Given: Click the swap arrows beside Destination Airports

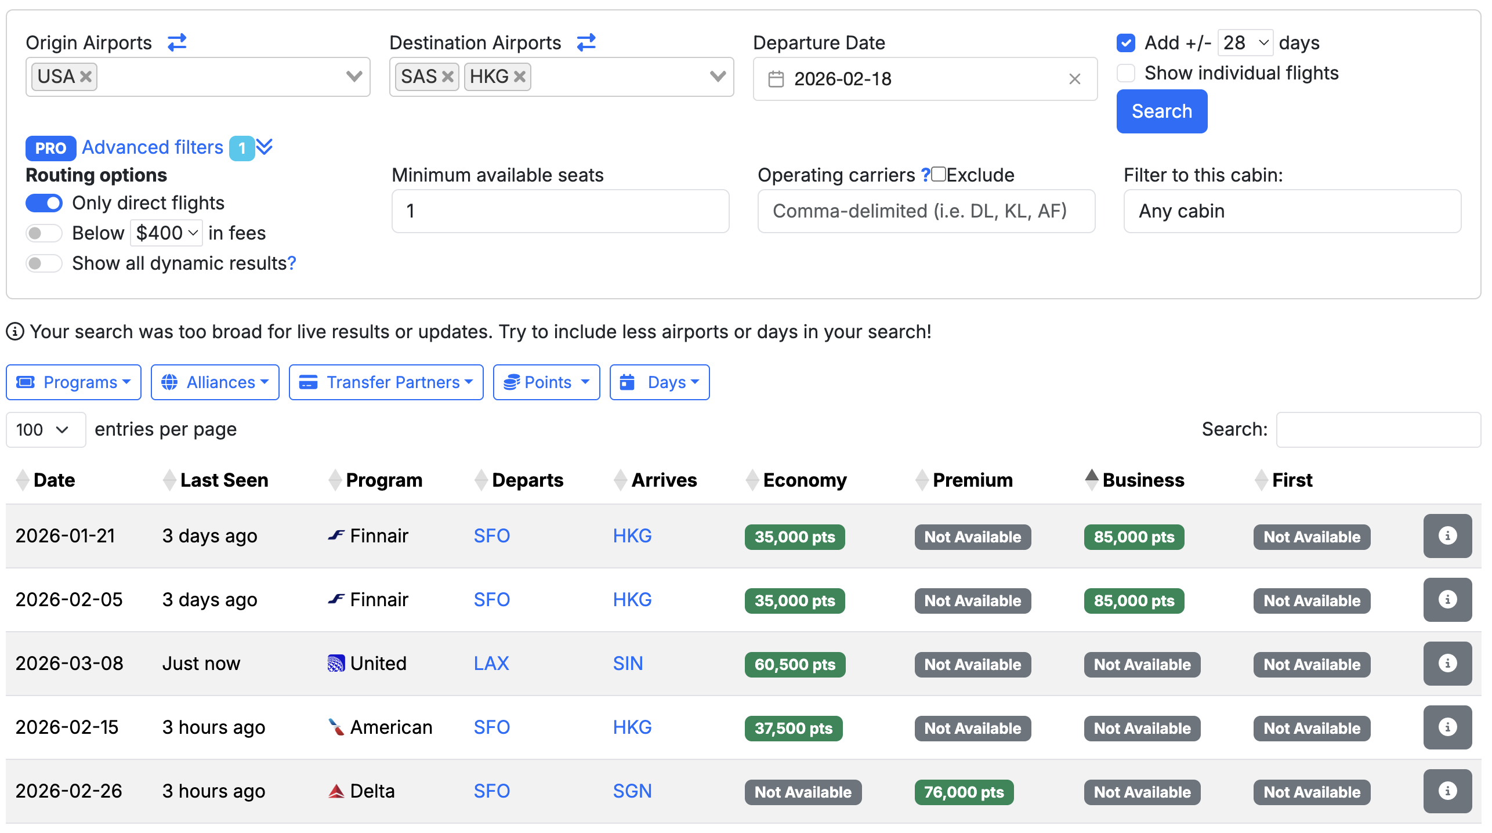Looking at the screenshot, I should click(x=586, y=42).
